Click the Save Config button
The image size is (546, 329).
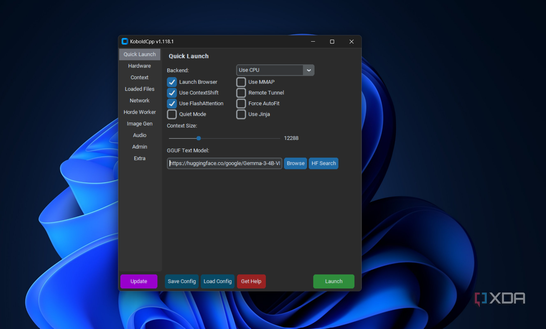click(x=182, y=281)
